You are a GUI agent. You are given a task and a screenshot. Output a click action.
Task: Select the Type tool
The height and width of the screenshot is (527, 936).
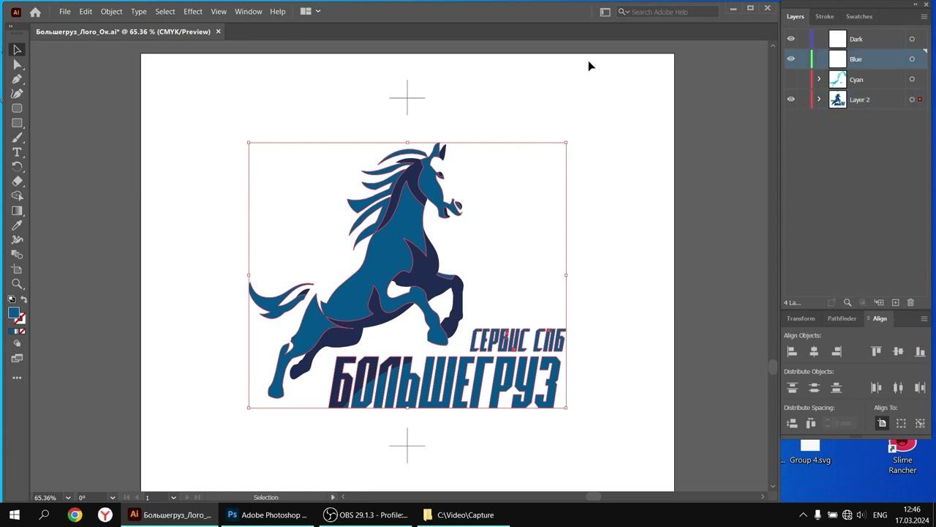17,152
